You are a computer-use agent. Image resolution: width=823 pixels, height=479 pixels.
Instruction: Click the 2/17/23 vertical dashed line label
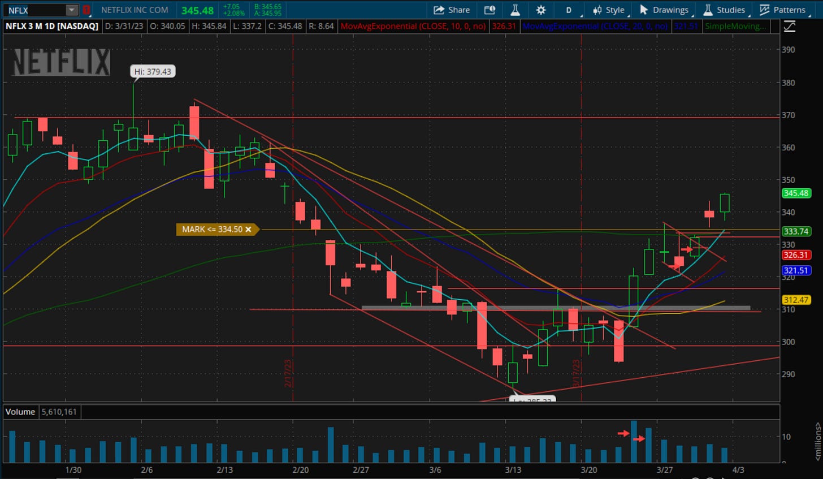(288, 373)
